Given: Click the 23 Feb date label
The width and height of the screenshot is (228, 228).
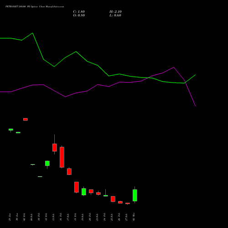Looking at the screenshot, I should tap(97, 217).
